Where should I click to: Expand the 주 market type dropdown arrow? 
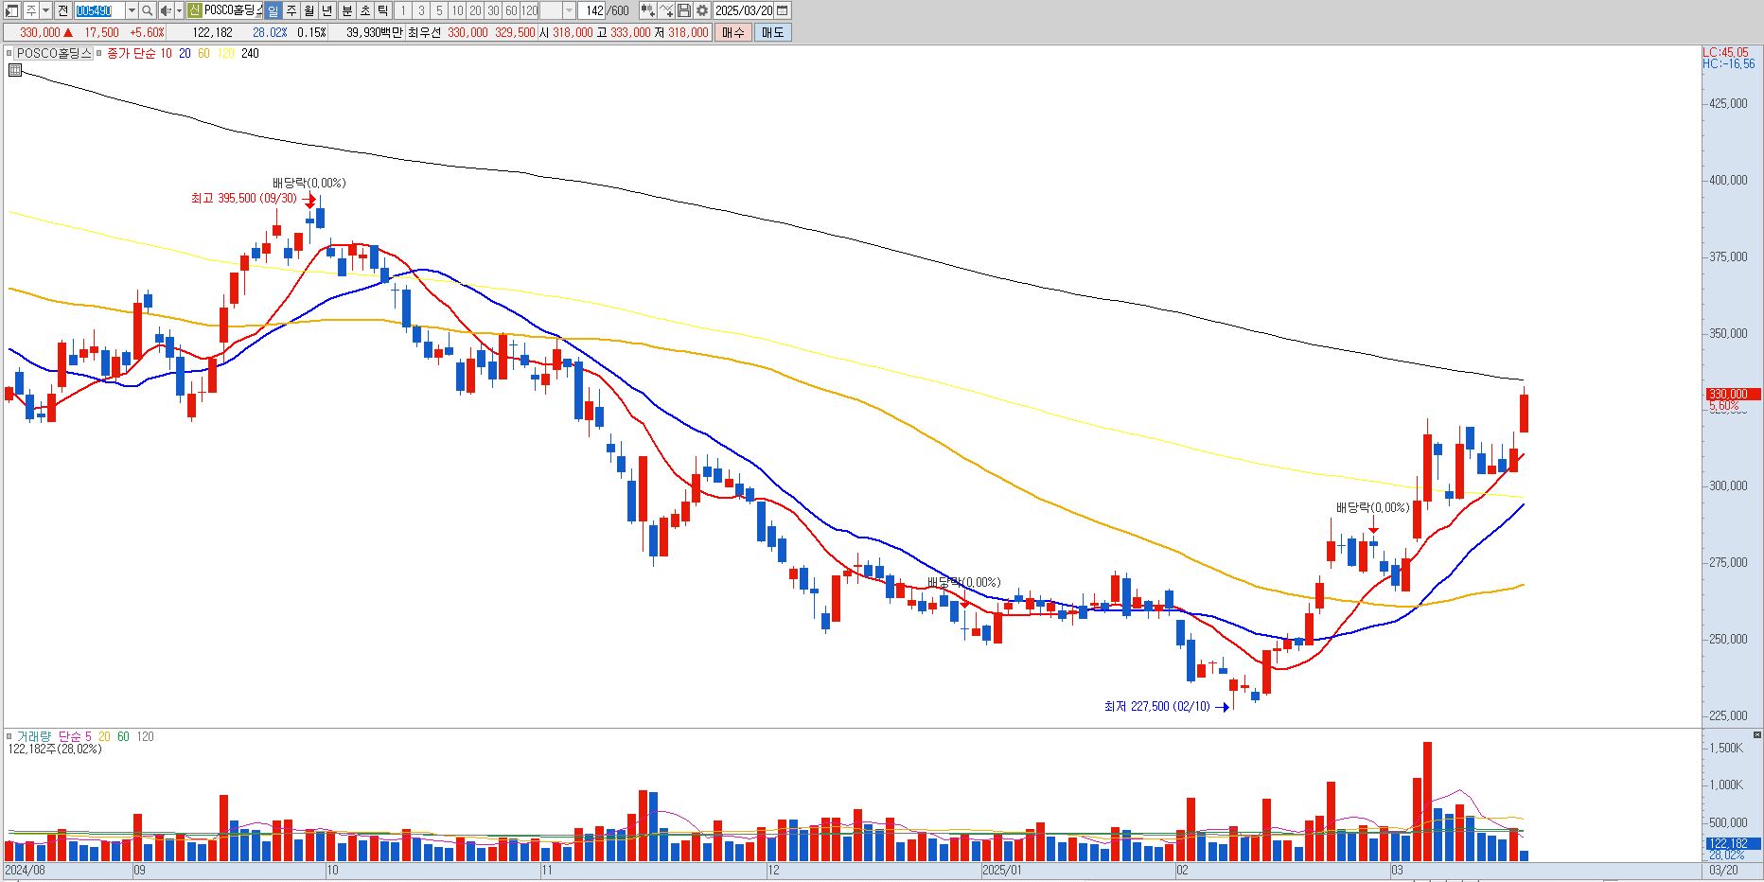tap(45, 10)
